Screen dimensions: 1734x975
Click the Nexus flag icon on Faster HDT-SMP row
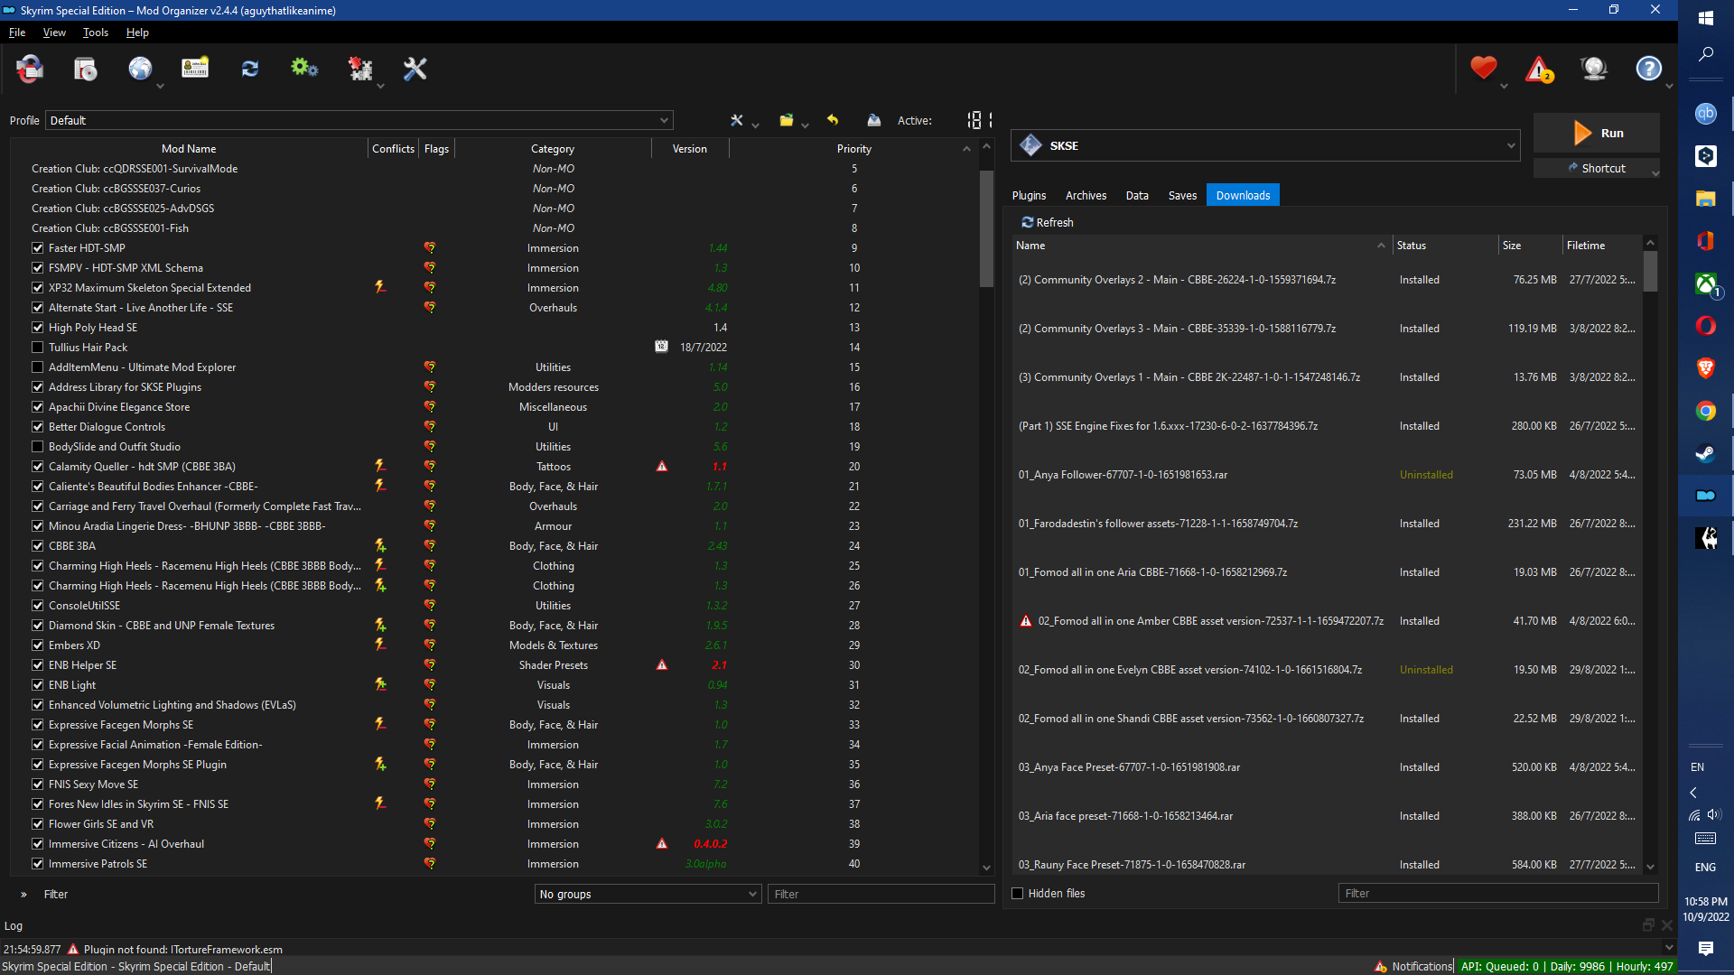430,248
